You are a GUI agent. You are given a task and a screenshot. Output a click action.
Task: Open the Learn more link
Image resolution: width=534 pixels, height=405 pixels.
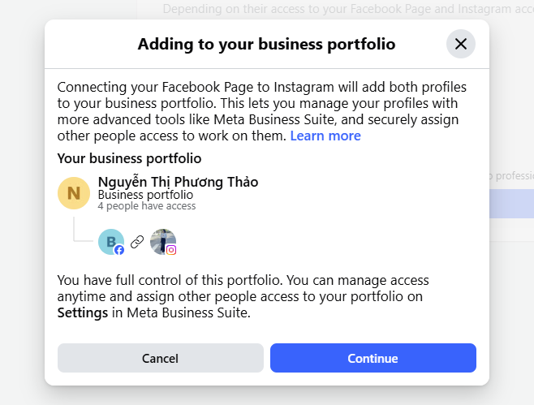(x=325, y=136)
